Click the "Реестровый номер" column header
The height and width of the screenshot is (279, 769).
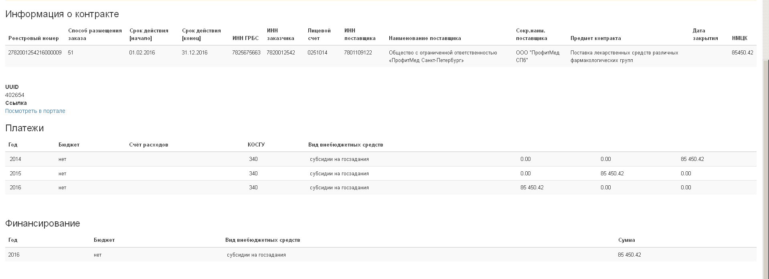tap(34, 38)
